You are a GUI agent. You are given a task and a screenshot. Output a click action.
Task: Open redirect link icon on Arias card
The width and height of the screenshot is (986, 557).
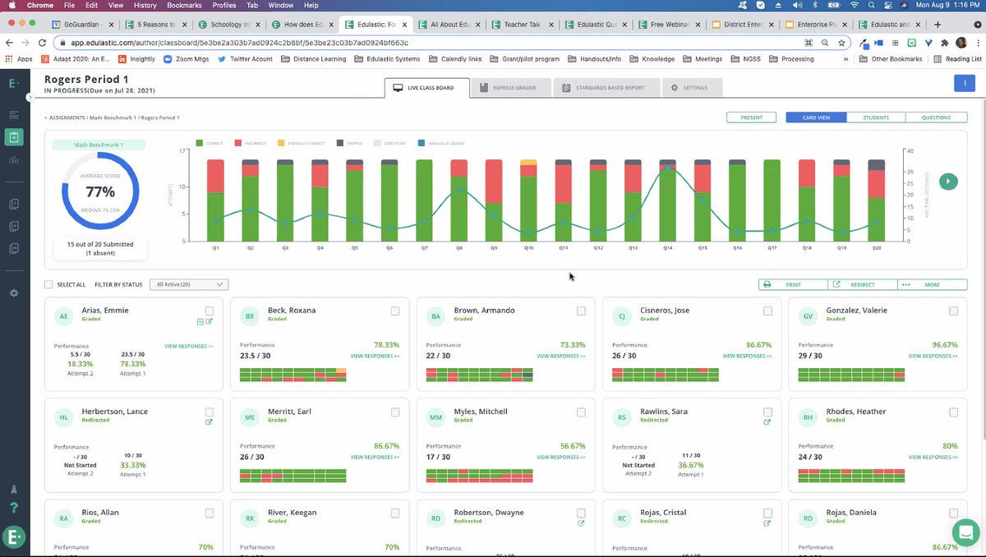tap(210, 321)
